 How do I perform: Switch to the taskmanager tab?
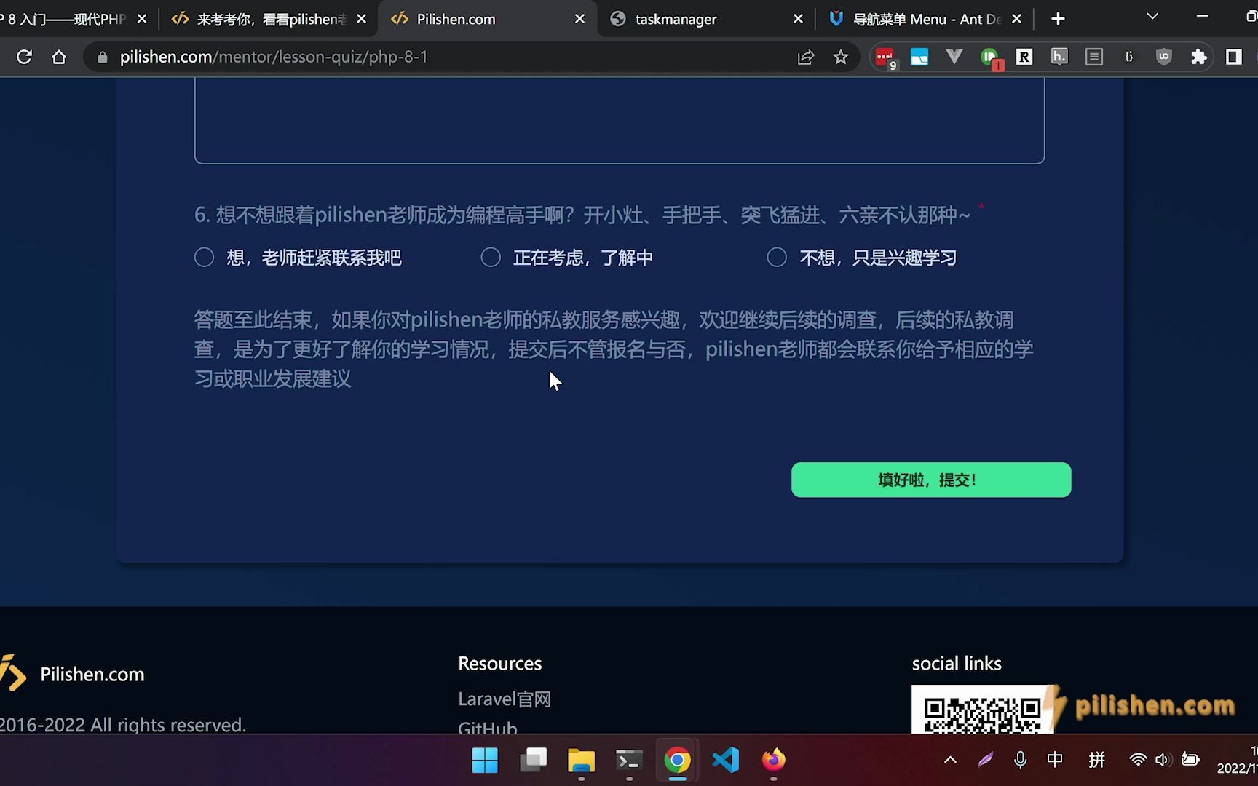click(676, 19)
